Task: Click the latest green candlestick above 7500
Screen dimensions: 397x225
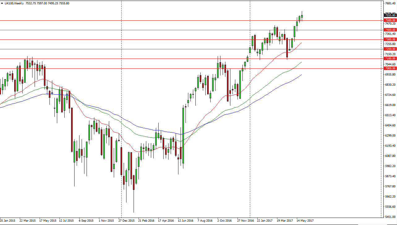Action: pos(302,17)
